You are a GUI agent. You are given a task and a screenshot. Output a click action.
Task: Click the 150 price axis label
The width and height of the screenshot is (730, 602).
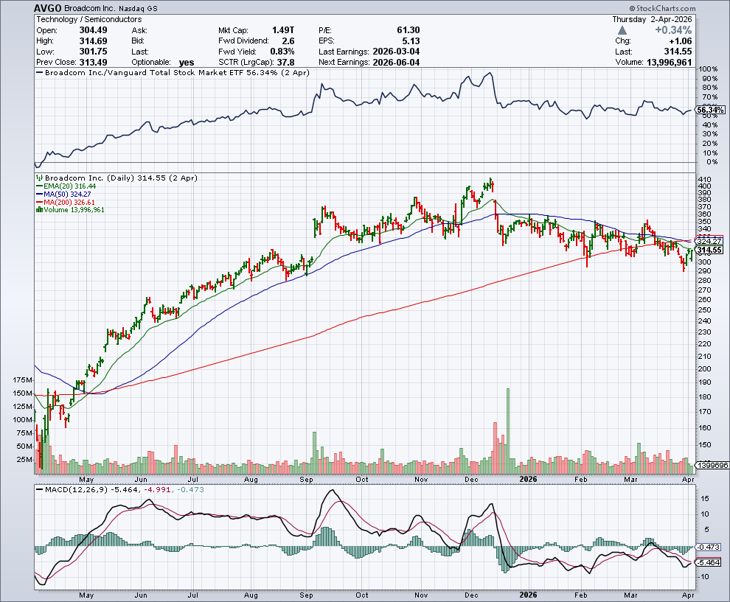(704, 445)
